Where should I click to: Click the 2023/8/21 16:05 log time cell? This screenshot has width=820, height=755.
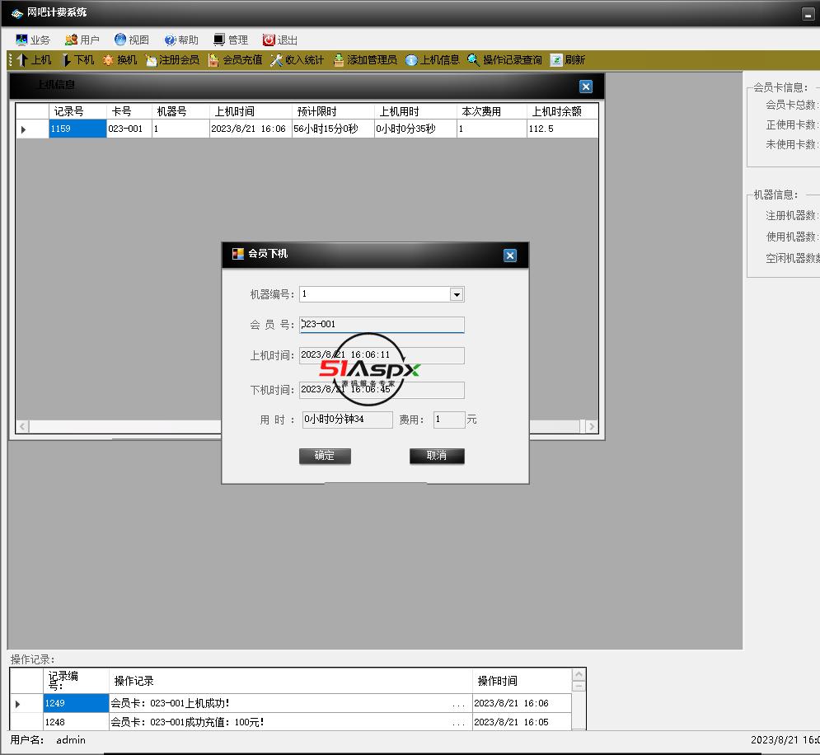click(522, 722)
